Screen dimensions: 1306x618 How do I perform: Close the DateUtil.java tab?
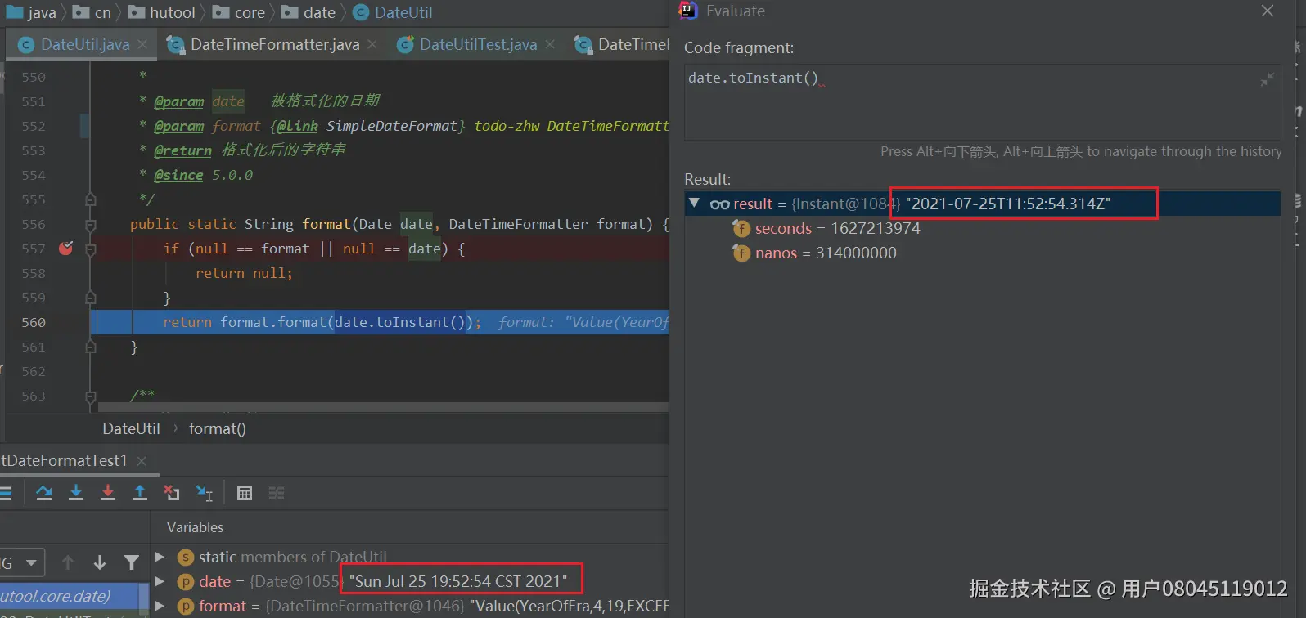(x=142, y=44)
